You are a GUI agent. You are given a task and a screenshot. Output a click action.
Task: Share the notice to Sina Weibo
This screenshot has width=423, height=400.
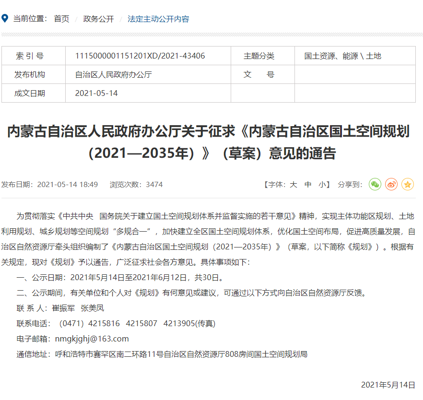click(391, 184)
